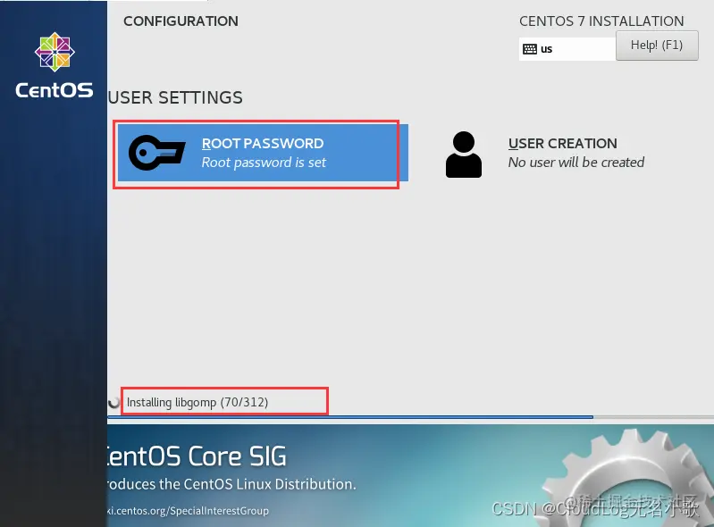
Task: Click the Help! (F1) button
Action: (657, 45)
